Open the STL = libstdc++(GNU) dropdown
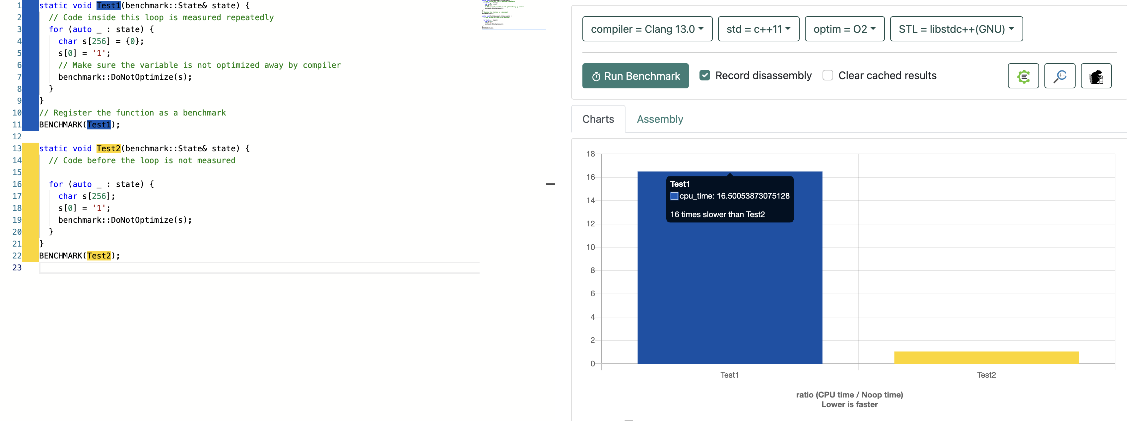Image resolution: width=1127 pixels, height=421 pixels. pyautogui.click(x=956, y=29)
